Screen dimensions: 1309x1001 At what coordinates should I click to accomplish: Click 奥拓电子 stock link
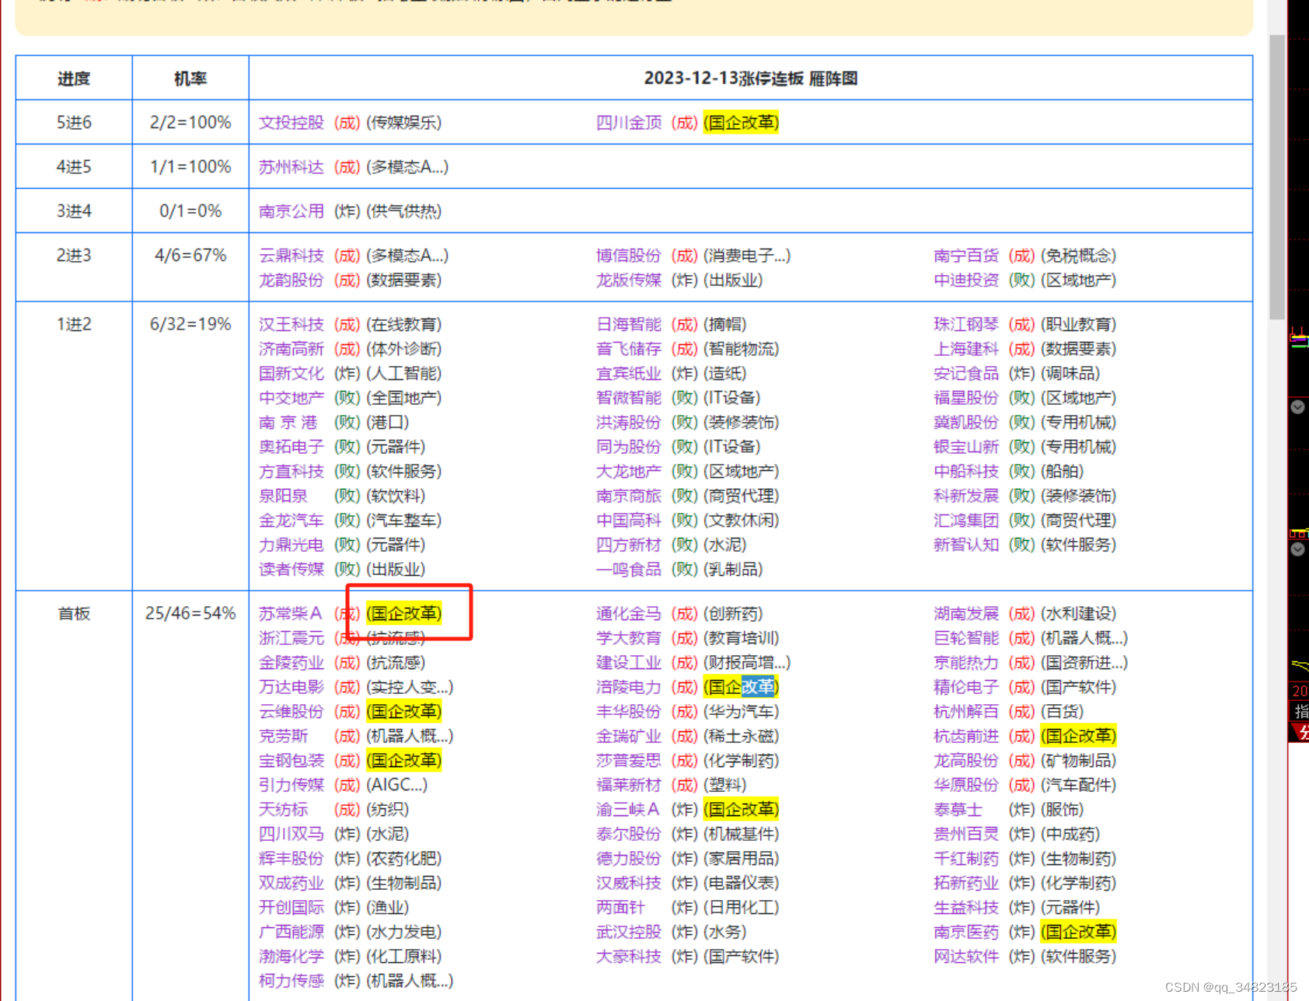click(x=291, y=447)
